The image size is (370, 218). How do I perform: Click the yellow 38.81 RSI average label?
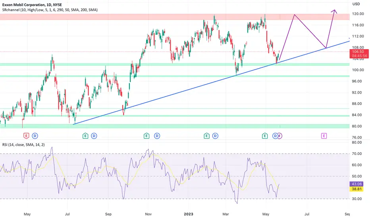357,189
